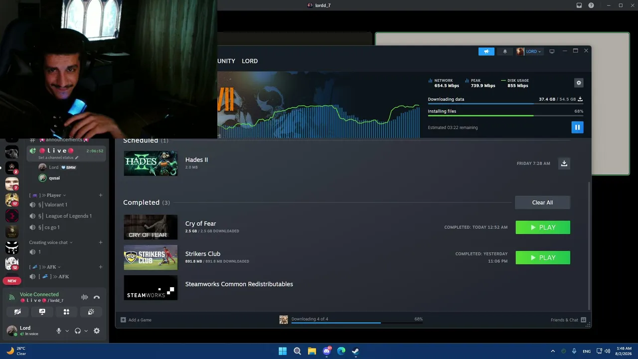Click the Downloading data progress bar

[x=505, y=104]
